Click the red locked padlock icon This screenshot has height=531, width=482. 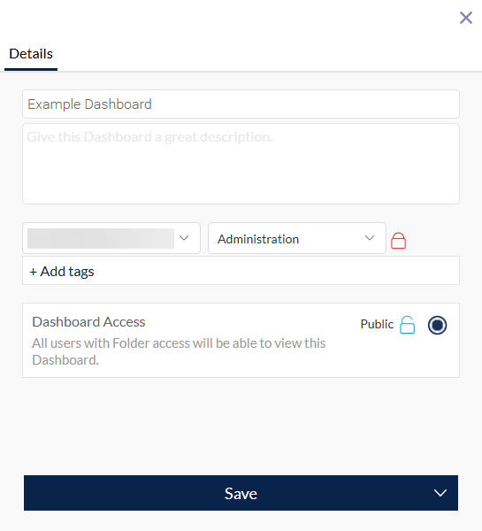398,241
